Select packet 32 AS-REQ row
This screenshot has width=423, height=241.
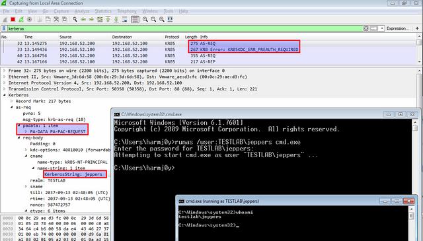(x=208, y=44)
